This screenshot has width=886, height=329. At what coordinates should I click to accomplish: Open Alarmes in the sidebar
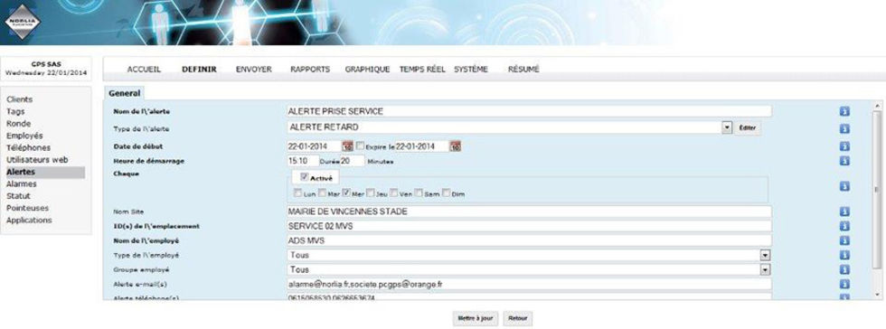(22, 183)
